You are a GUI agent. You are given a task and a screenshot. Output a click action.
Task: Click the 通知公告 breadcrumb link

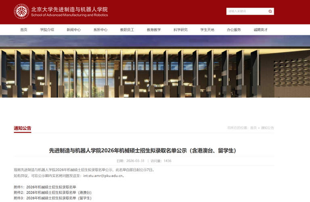267,128
